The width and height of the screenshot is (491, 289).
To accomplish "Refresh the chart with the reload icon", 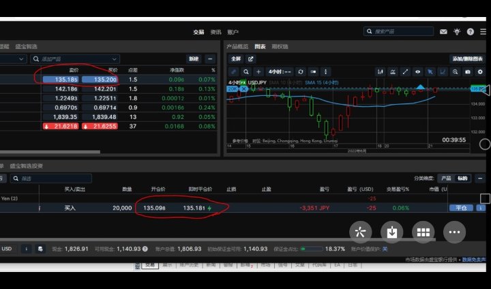I will coord(301,72).
